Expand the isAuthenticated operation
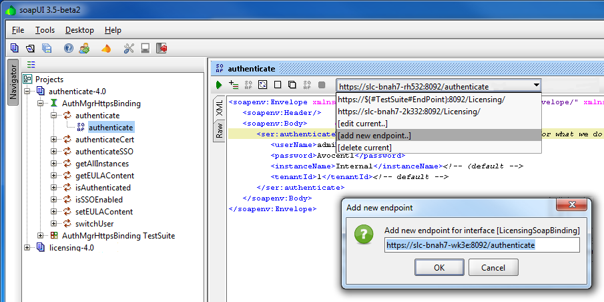Viewport: 604px width, 302px height. point(54,188)
